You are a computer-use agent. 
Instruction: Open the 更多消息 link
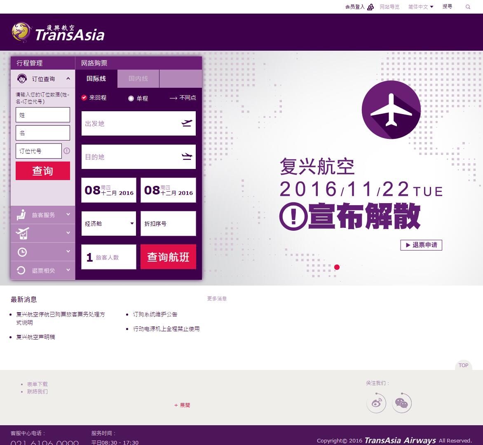(217, 298)
